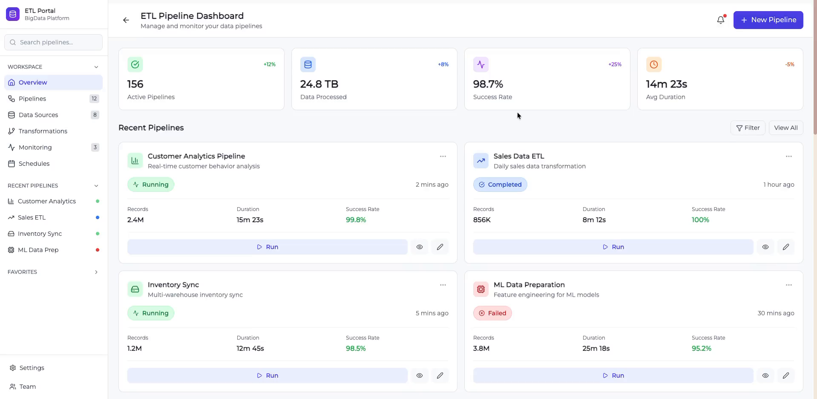Expand the FAVORITES section
The height and width of the screenshot is (399, 817).
point(96,272)
